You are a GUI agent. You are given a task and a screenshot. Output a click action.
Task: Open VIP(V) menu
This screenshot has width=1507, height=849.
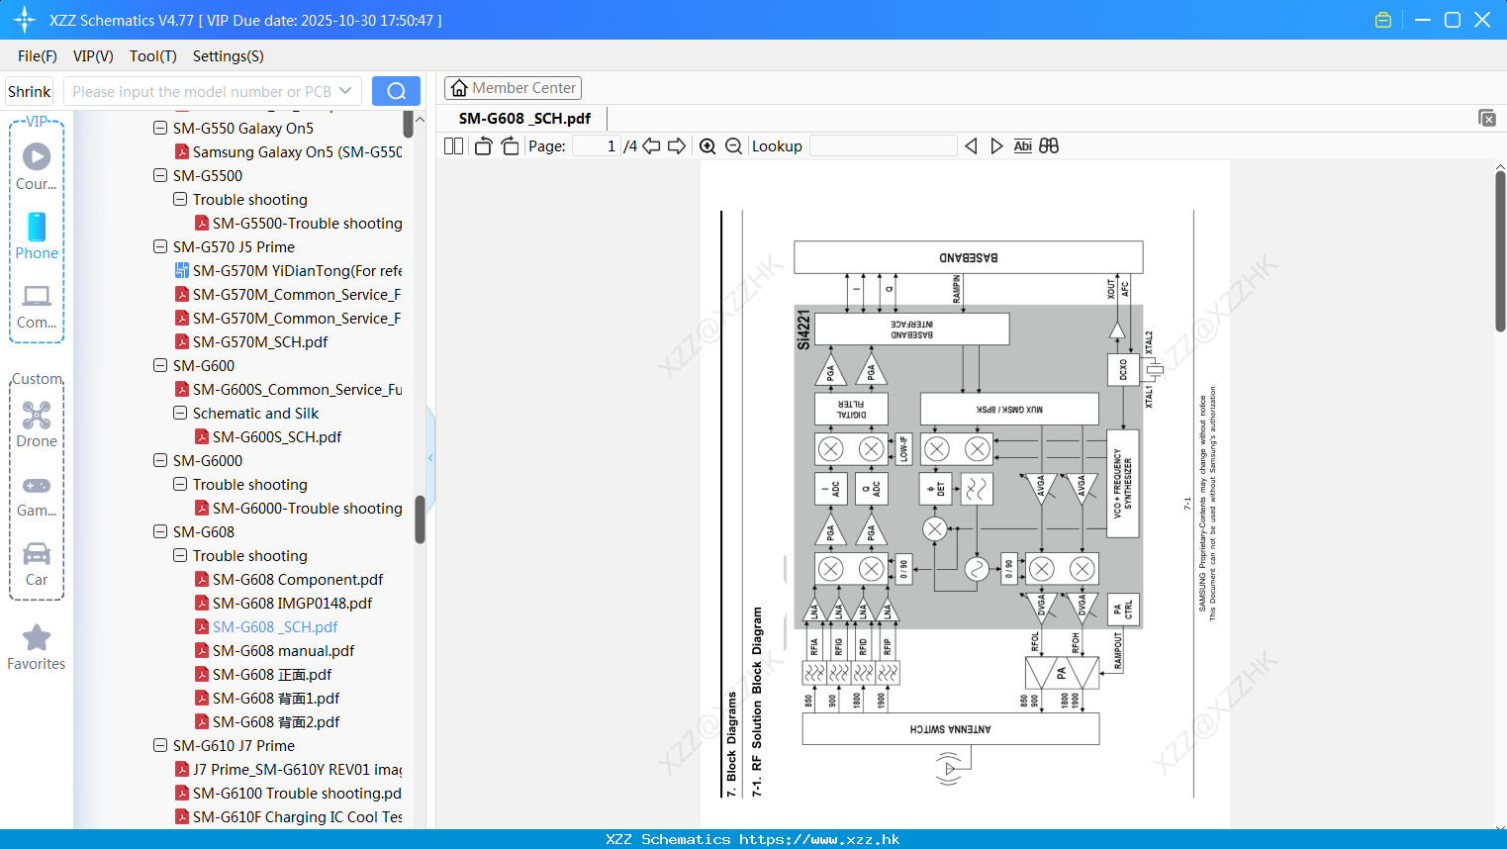[x=93, y=55]
